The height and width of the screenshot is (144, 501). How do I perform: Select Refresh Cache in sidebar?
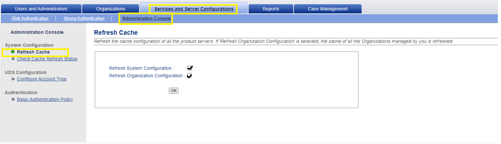(x=33, y=52)
